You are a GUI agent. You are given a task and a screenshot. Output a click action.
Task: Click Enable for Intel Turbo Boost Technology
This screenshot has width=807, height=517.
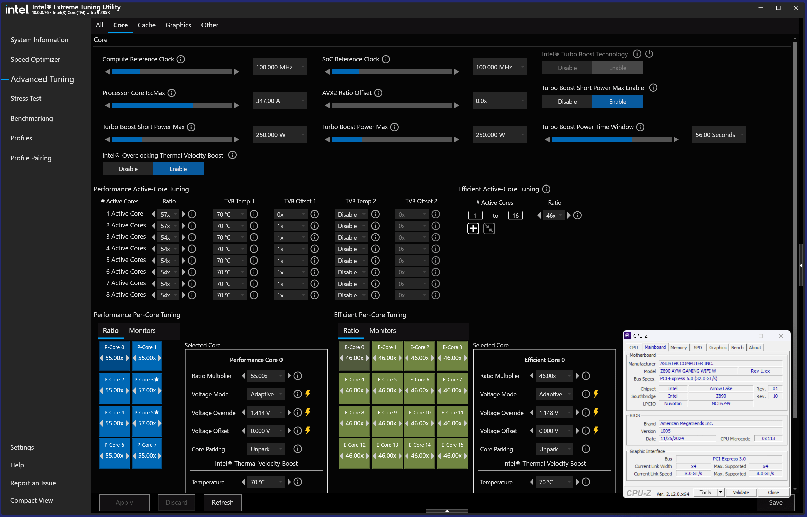(618, 68)
